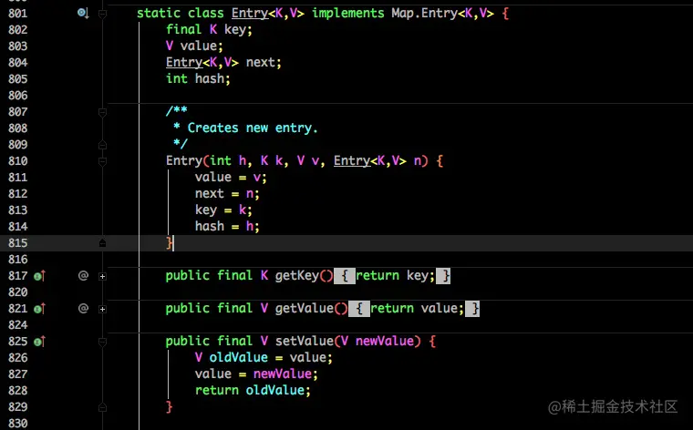
Task: Click the getValue method name
Action: pos(304,309)
